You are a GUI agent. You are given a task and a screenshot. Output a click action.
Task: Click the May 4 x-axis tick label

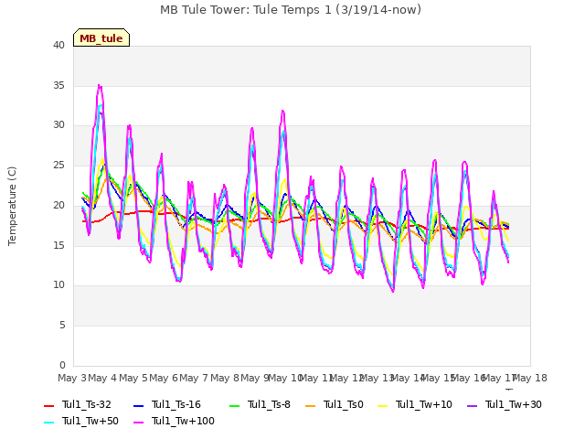click(102, 378)
